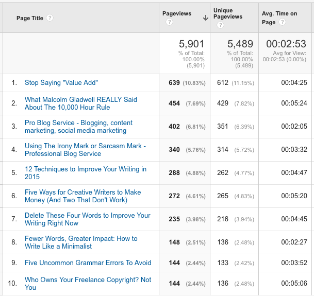Click unique pageviews value 133
The height and width of the screenshot is (298, 314).
[x=223, y=263]
